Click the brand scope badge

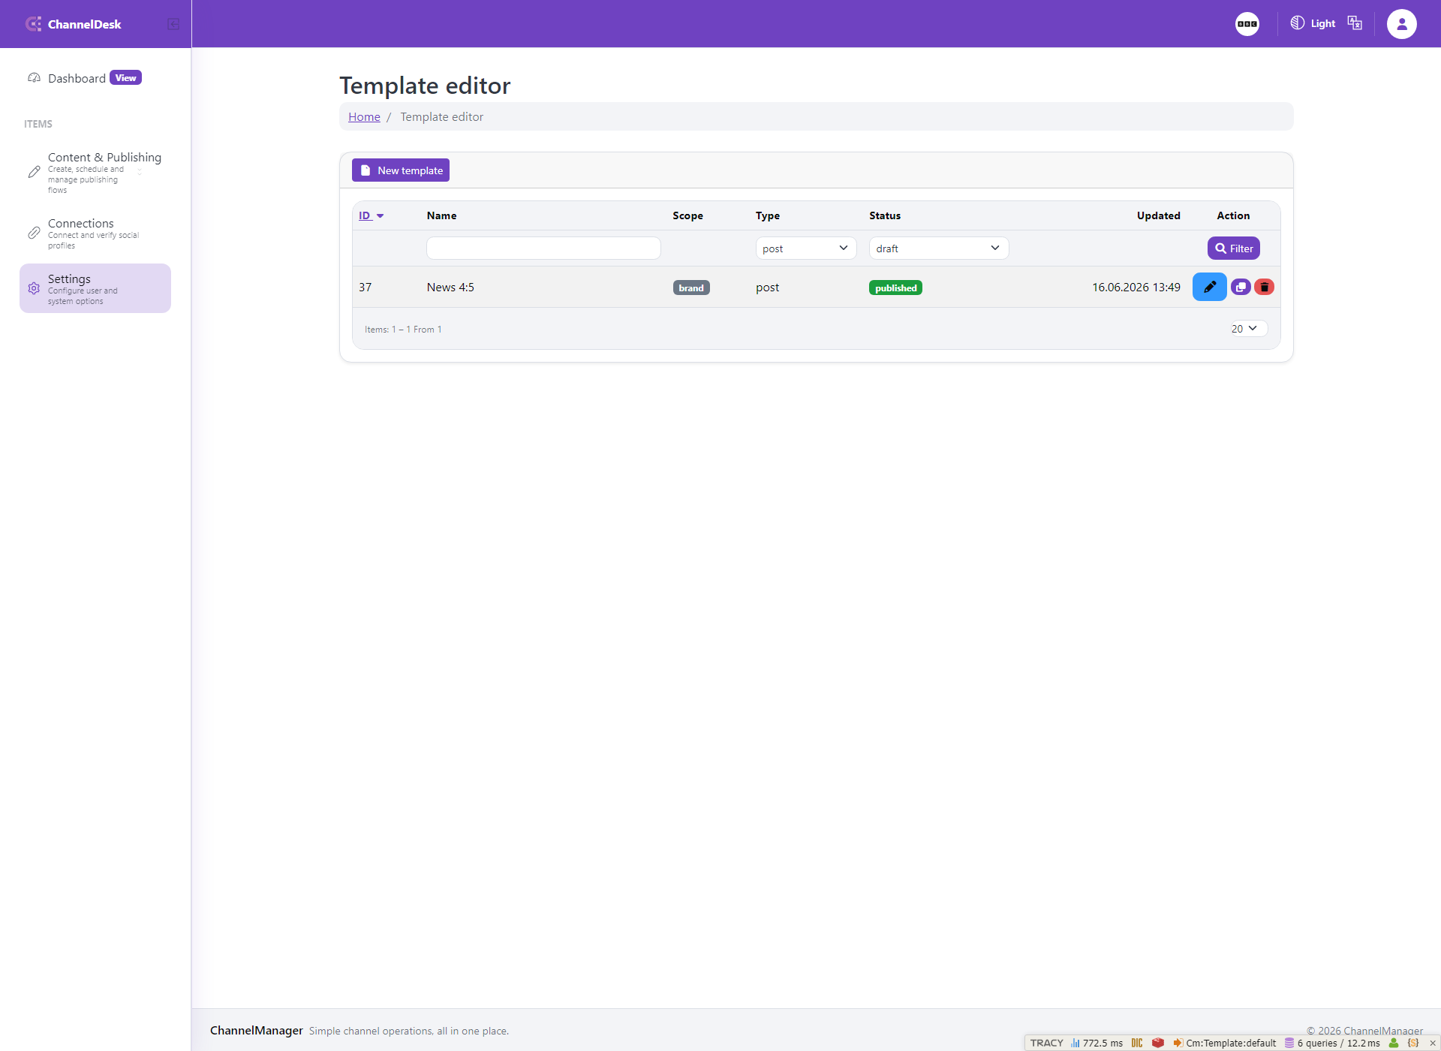tap(691, 288)
